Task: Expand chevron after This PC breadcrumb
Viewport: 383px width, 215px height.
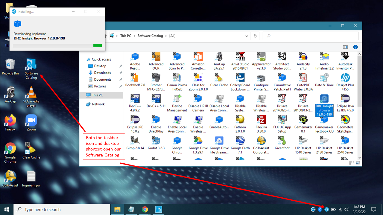Action: coord(134,36)
